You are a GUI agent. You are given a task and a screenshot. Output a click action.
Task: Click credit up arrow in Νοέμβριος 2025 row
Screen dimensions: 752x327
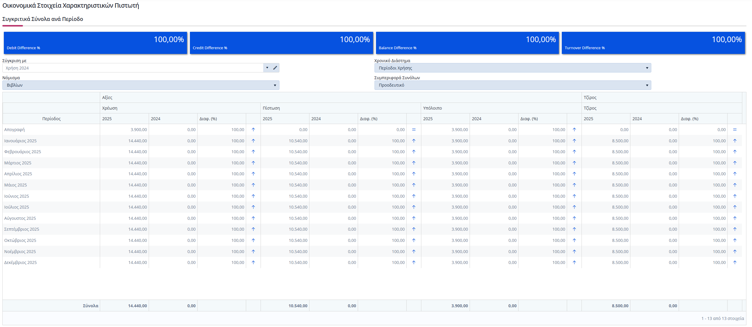tap(414, 252)
